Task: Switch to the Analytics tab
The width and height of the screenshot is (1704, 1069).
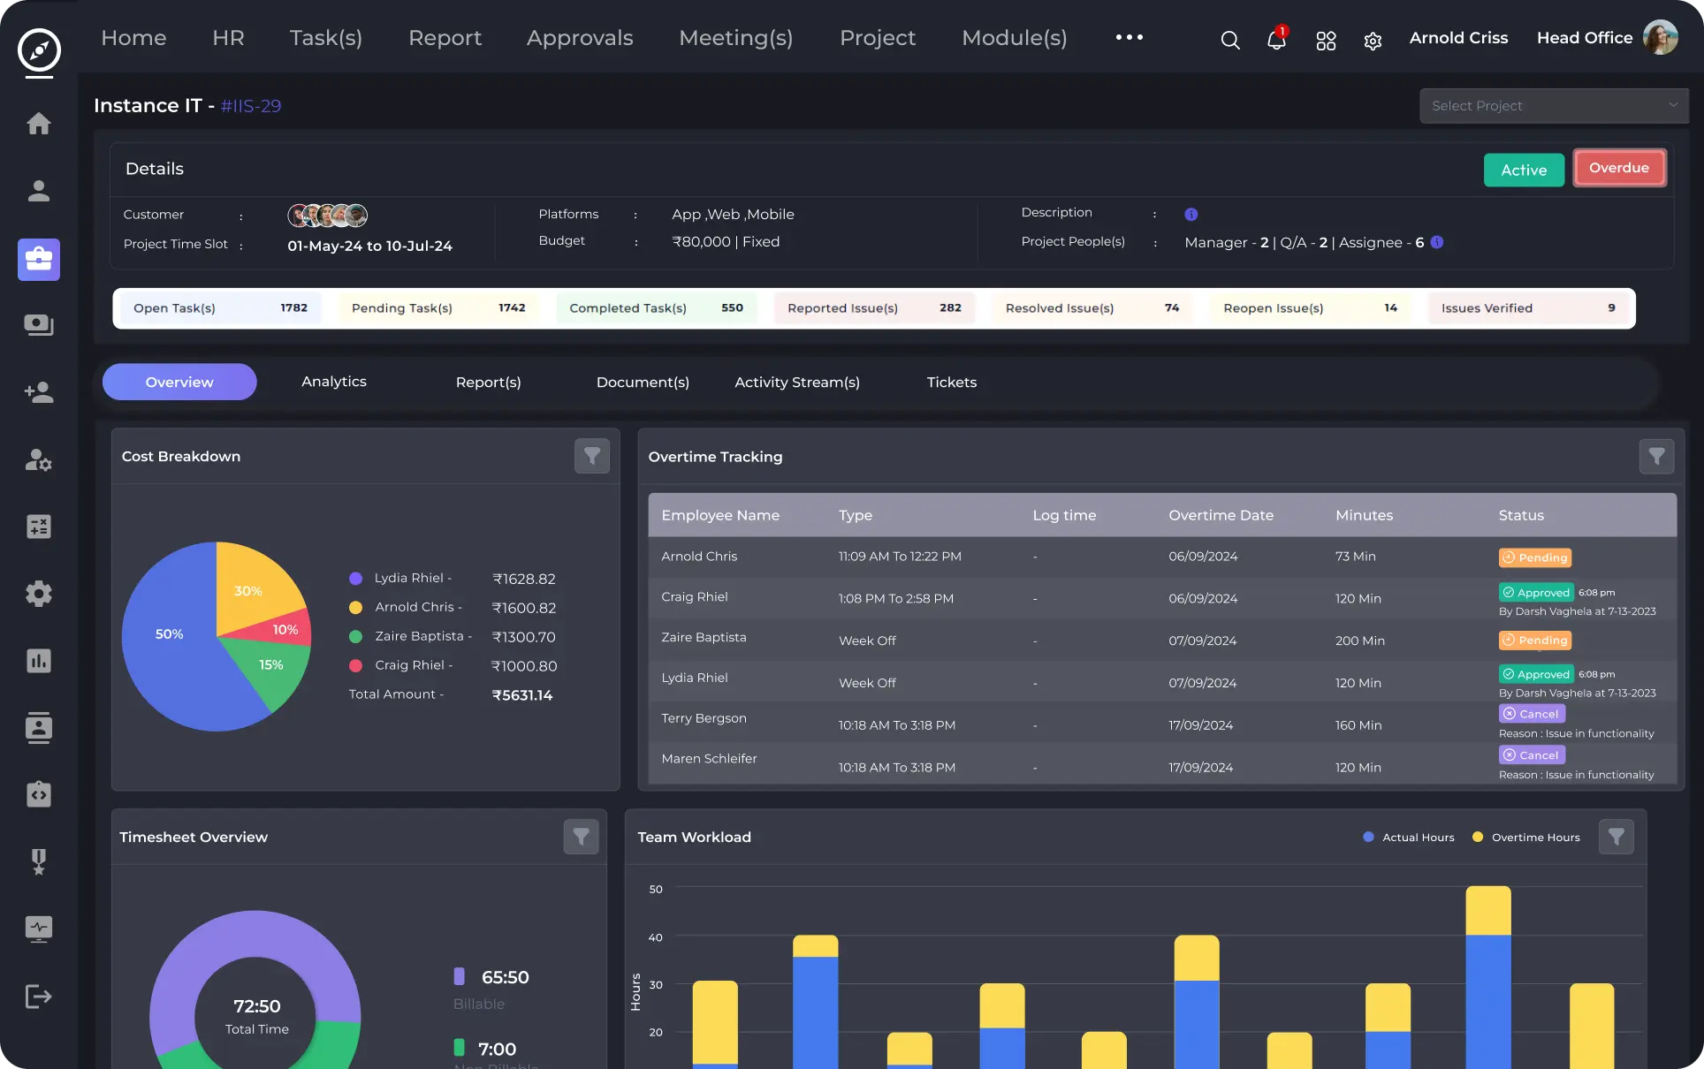Action: (x=333, y=382)
